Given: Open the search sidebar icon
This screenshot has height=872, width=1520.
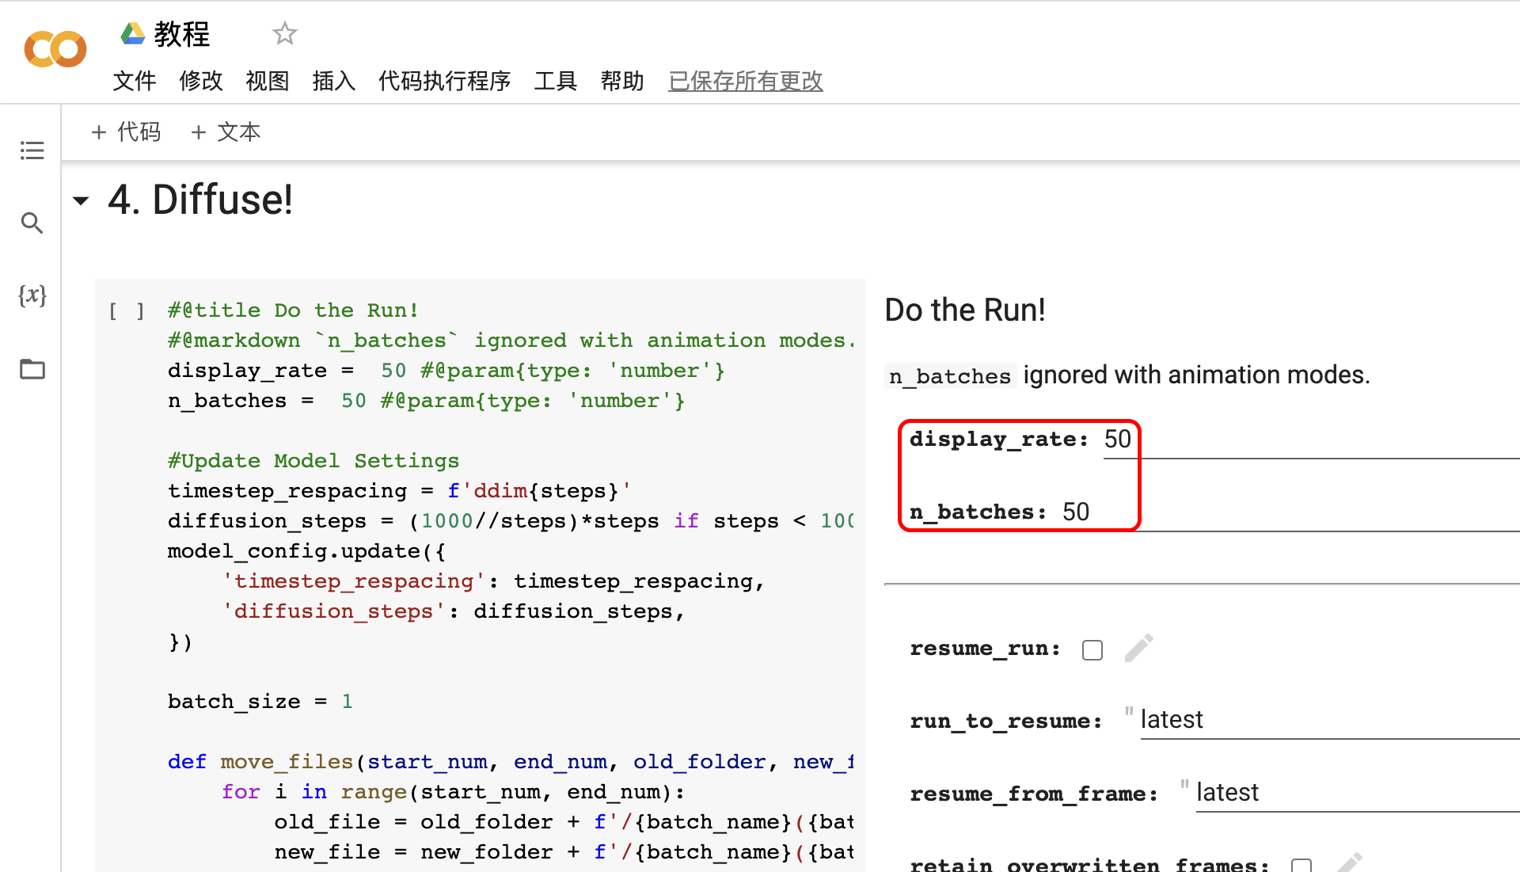Looking at the screenshot, I should (x=32, y=223).
